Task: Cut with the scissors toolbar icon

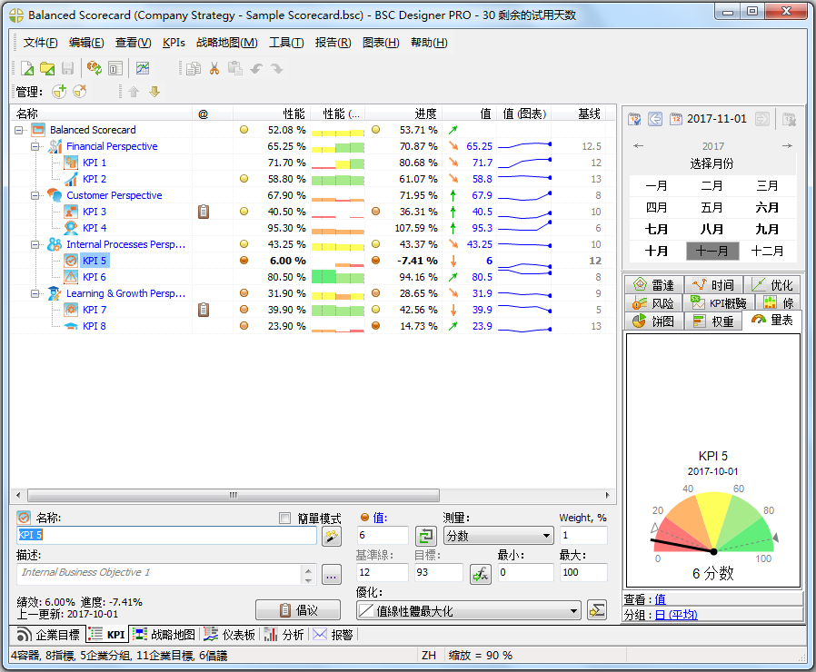Action: coord(214,68)
